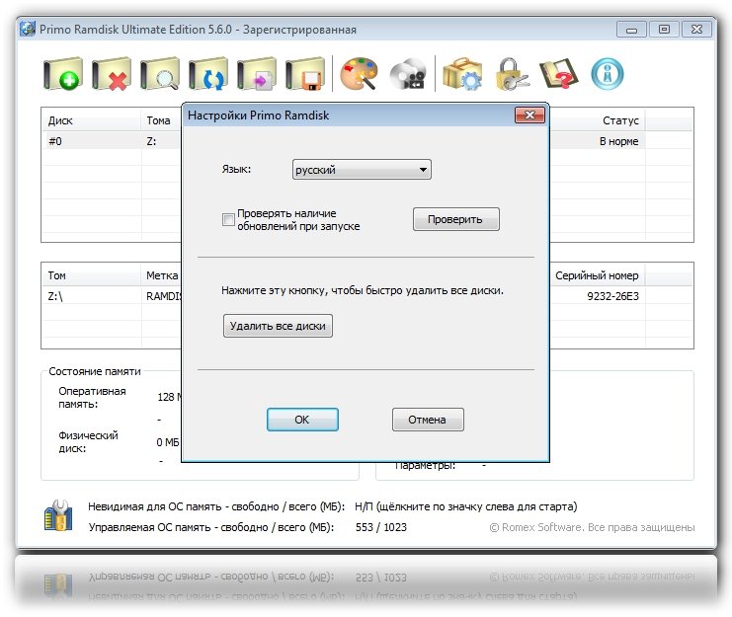Click the Проверить button

coord(455,219)
